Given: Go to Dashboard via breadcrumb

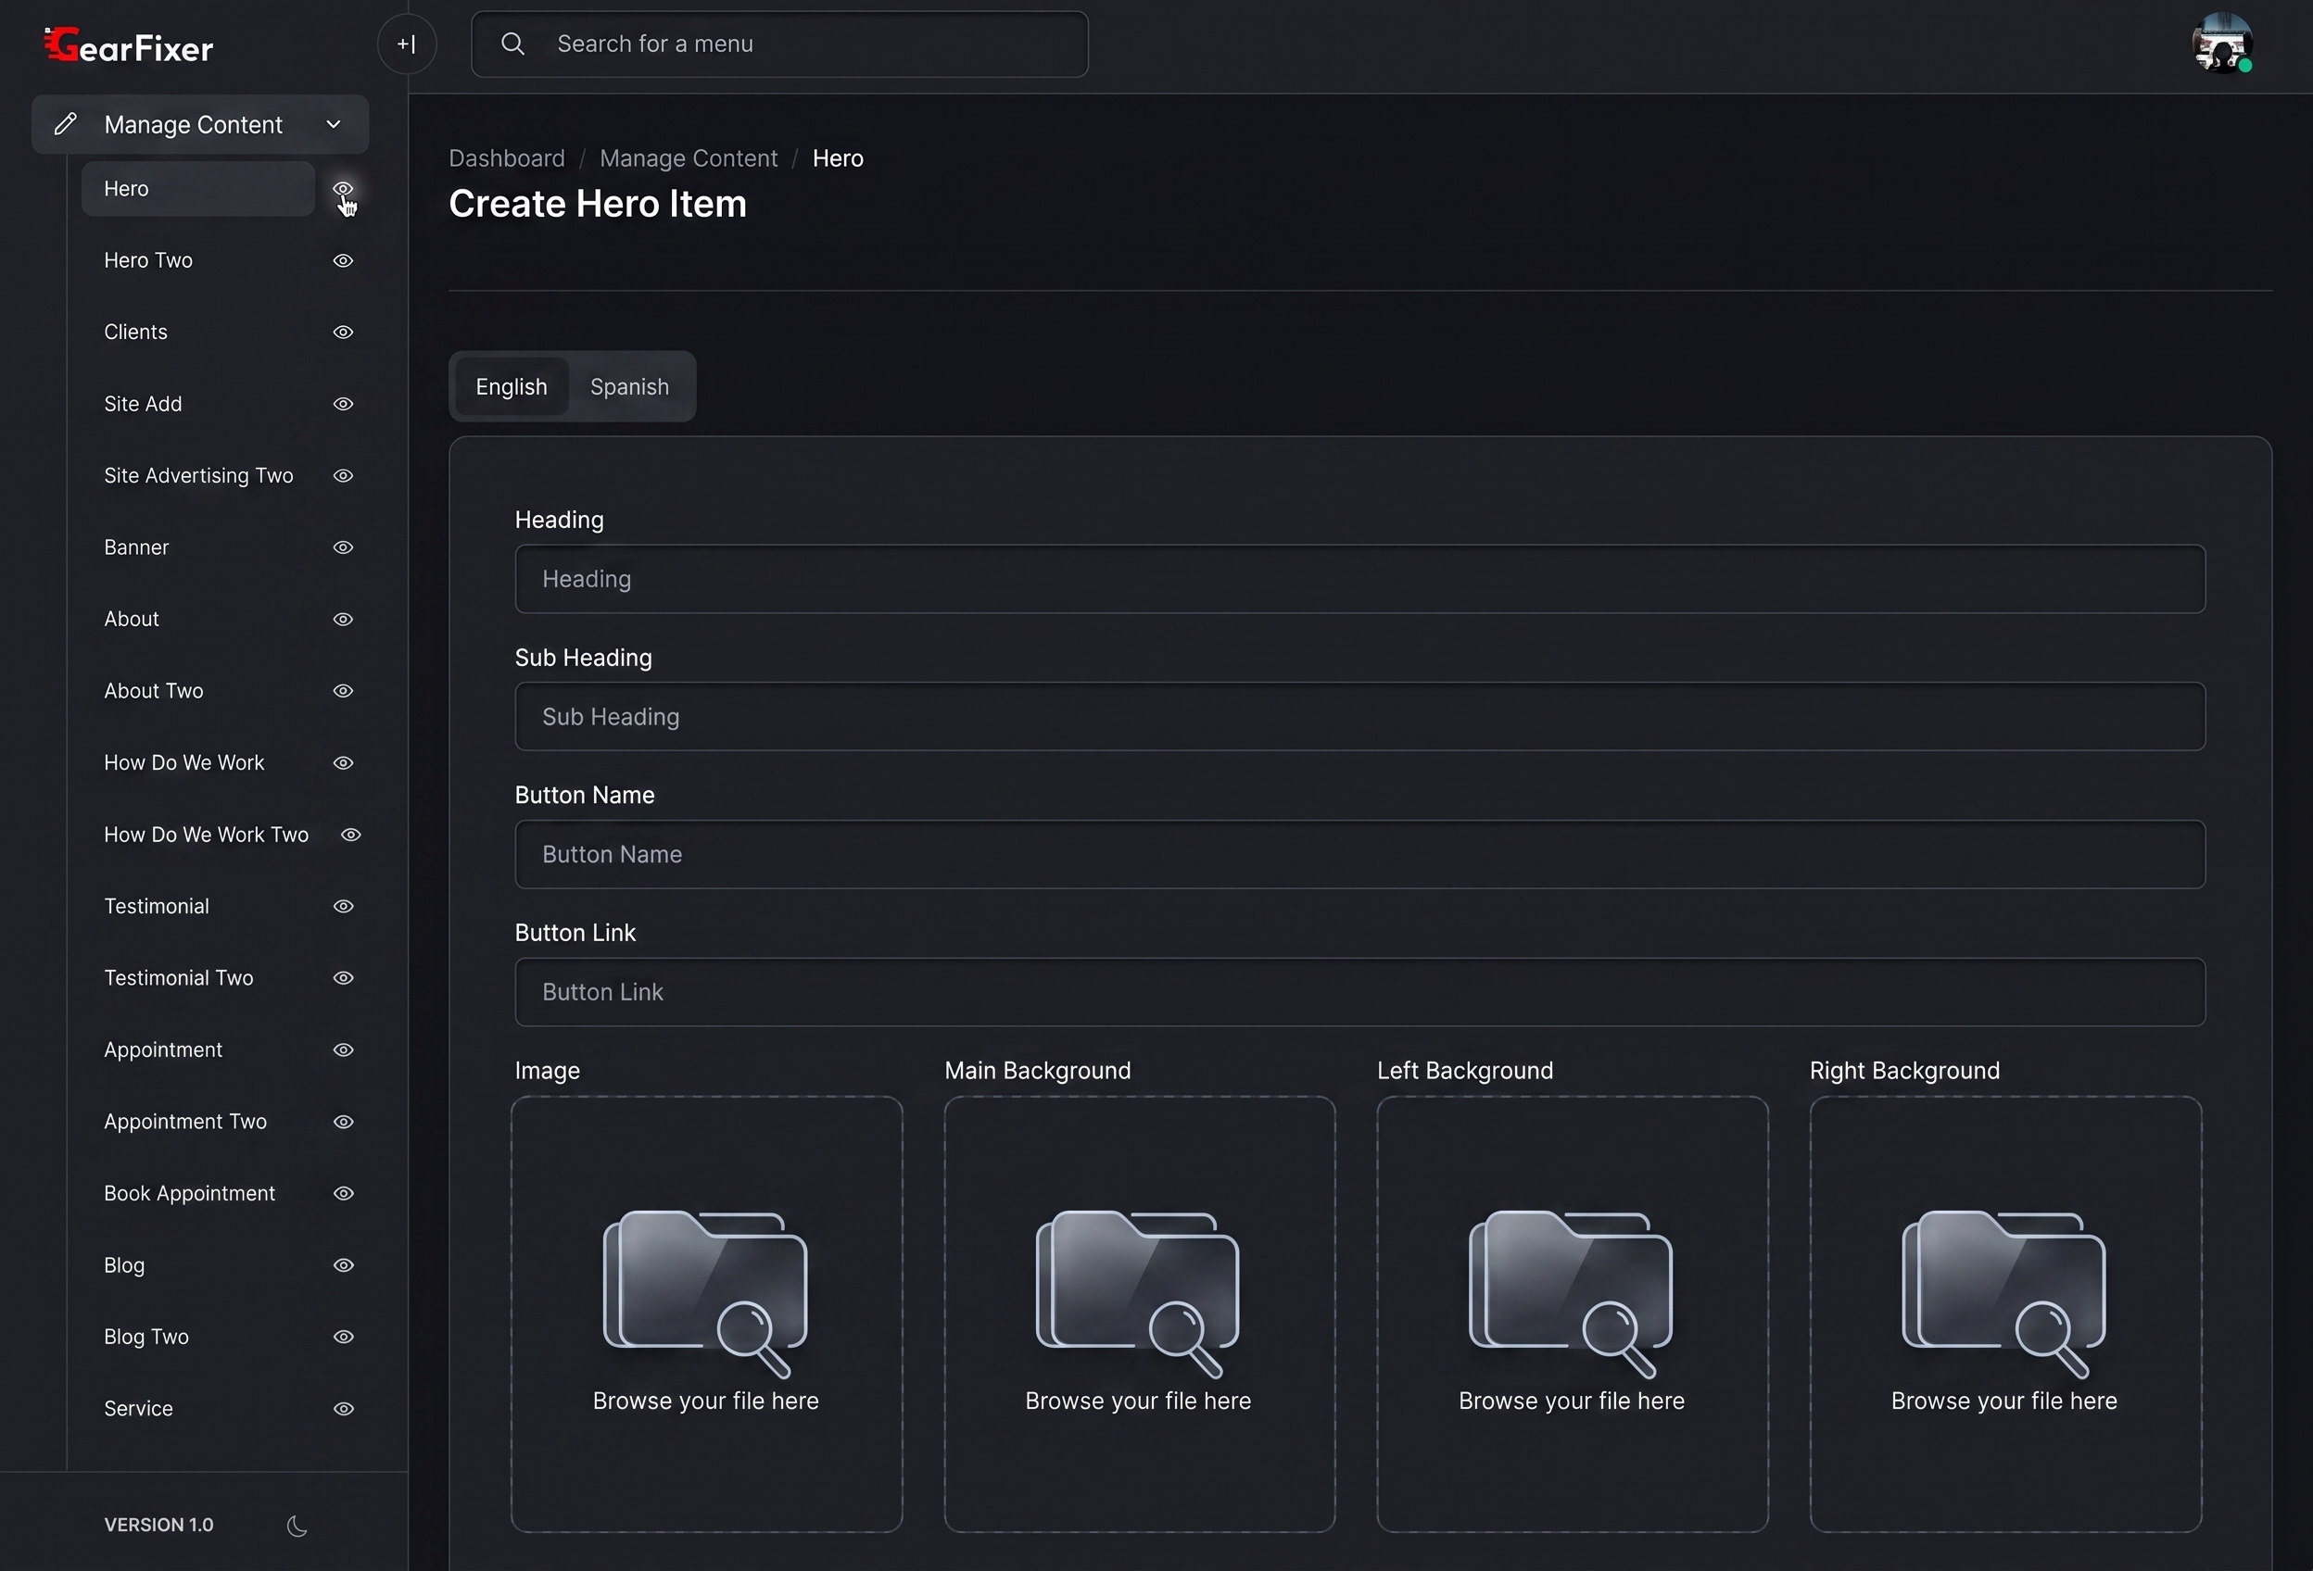Looking at the screenshot, I should [x=507, y=158].
